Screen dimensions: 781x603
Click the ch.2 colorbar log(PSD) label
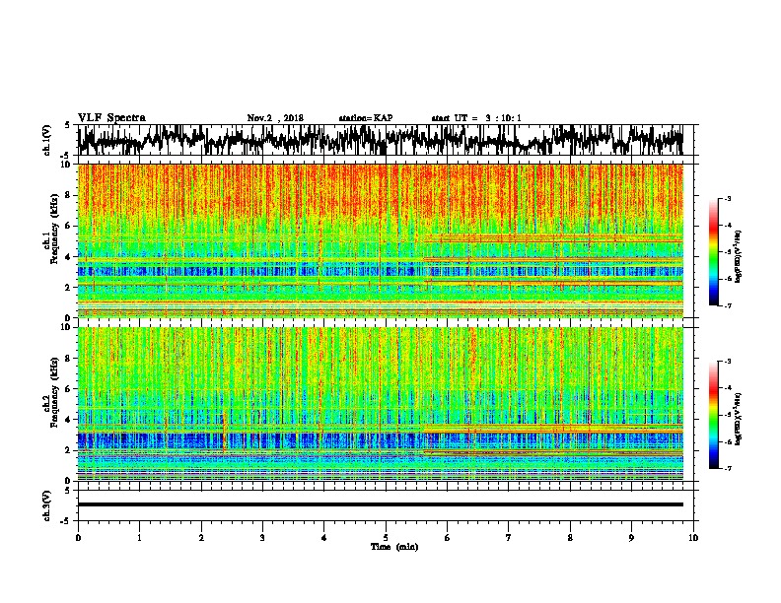[739, 419]
